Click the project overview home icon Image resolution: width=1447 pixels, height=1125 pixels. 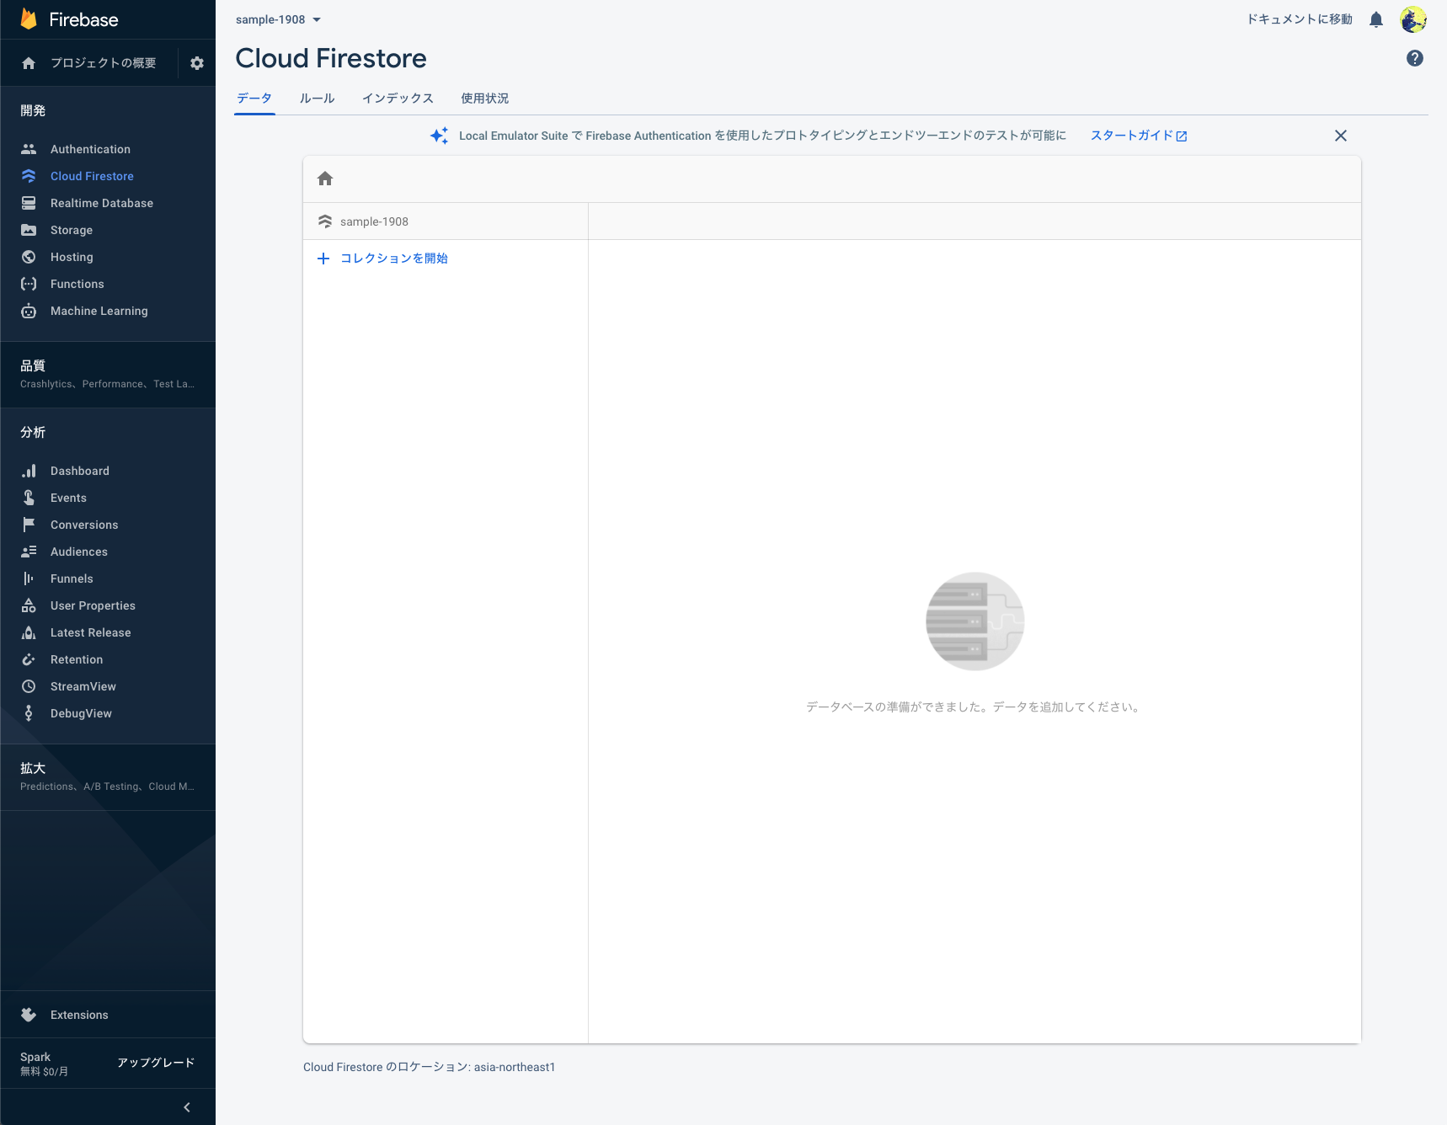(29, 63)
